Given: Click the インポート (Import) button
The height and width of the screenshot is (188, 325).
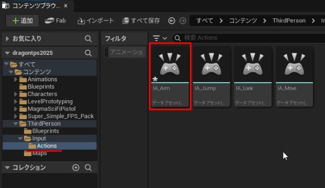Looking at the screenshot, I should (95, 20).
